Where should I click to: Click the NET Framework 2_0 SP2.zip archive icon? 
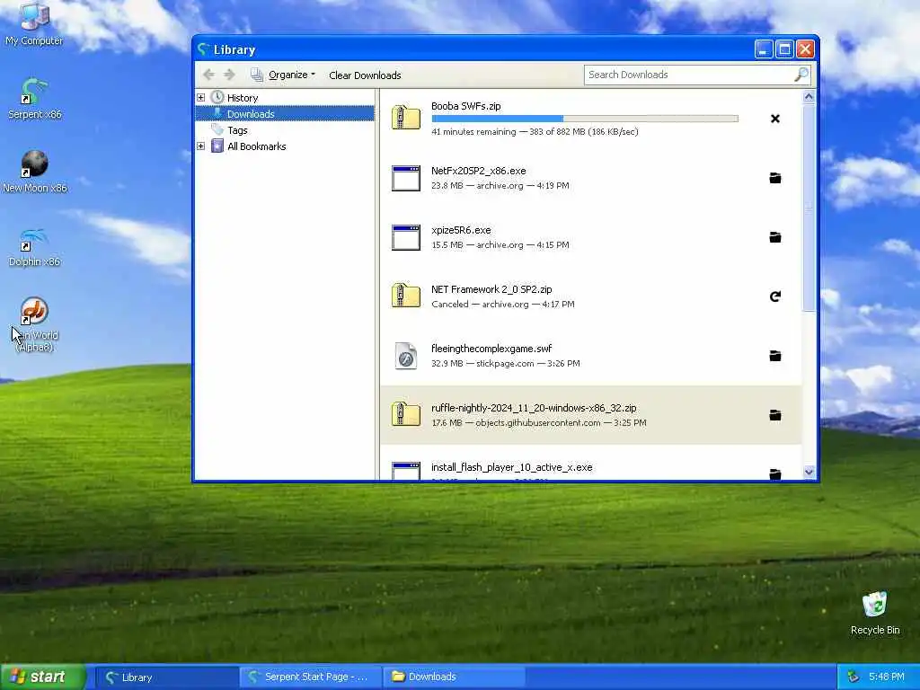click(x=406, y=296)
